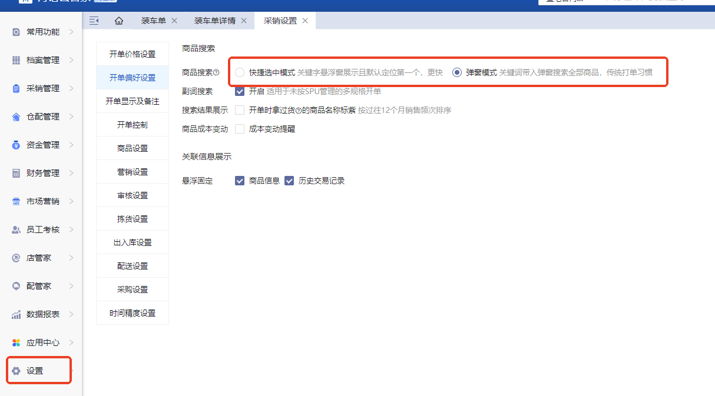
Task: Select the 弹窗模式 radio button
Action: point(456,72)
